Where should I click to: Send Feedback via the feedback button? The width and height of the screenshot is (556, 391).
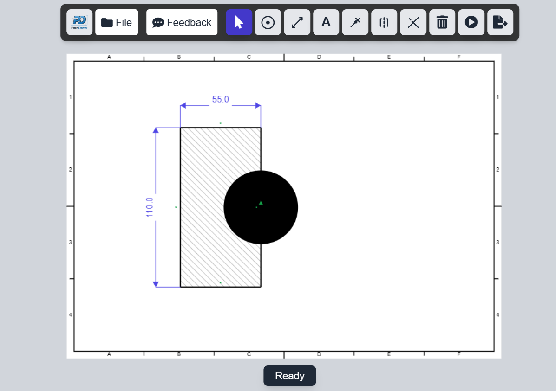tap(182, 22)
